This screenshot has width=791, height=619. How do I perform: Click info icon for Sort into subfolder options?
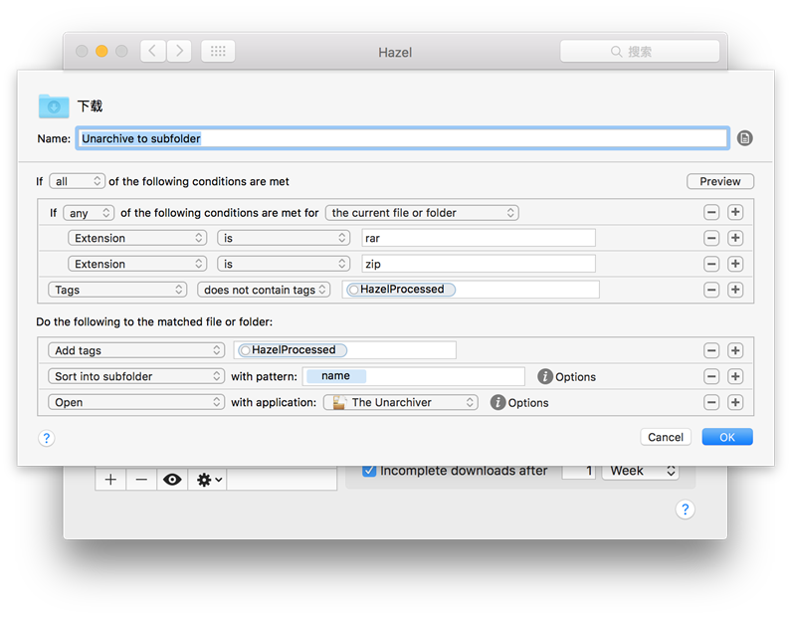pyautogui.click(x=545, y=376)
